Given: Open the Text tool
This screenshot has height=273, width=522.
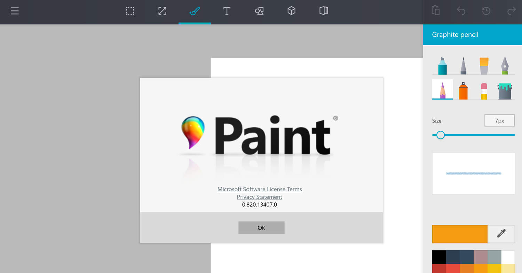Looking at the screenshot, I should (227, 11).
